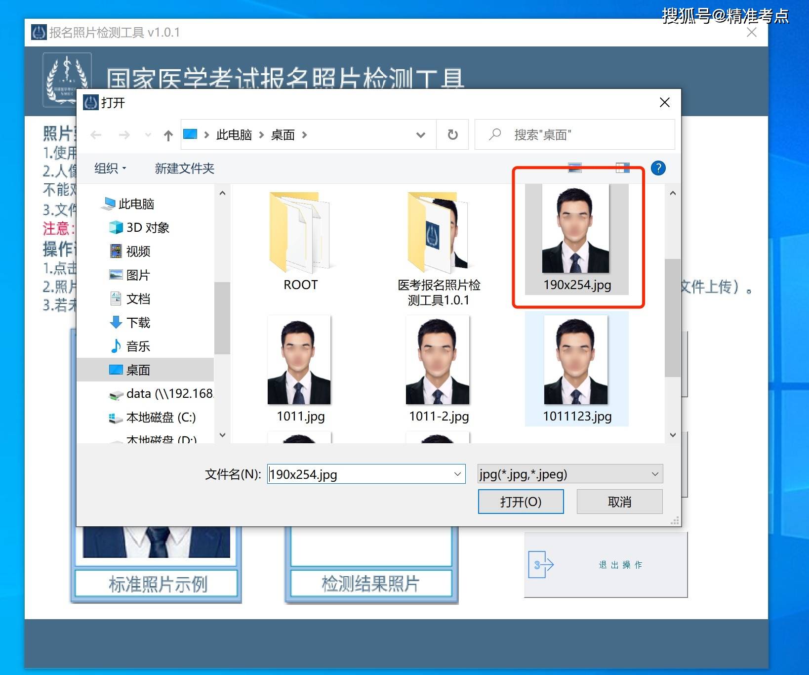Select 本地磁盘 (C:) in the sidebar
Screen dimensions: 809x675
coord(153,417)
